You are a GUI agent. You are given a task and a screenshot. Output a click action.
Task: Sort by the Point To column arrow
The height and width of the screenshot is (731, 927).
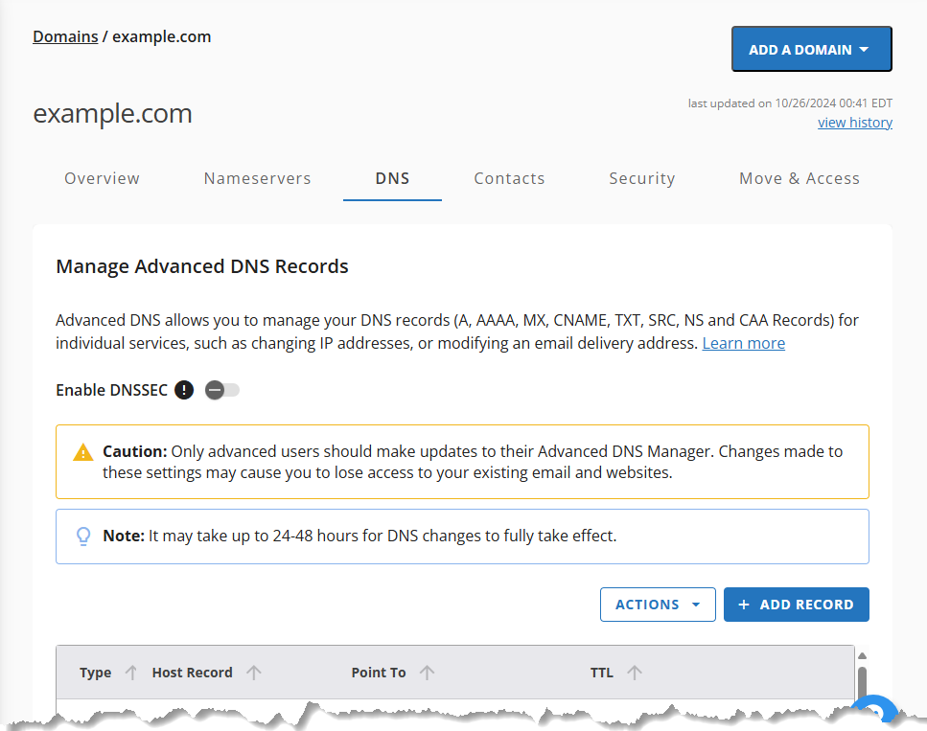pos(428,673)
